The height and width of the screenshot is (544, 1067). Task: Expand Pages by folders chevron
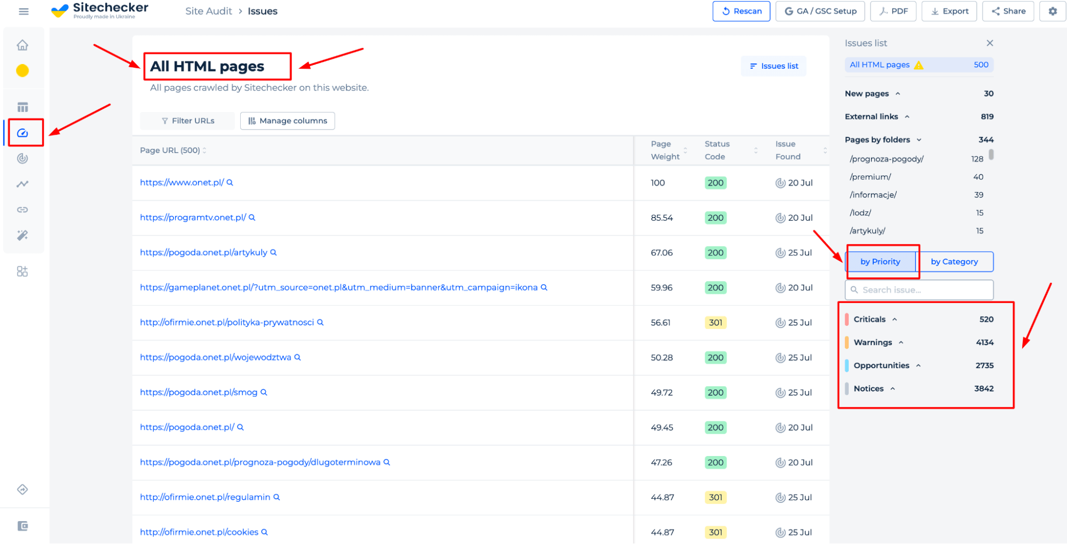pyautogui.click(x=919, y=140)
